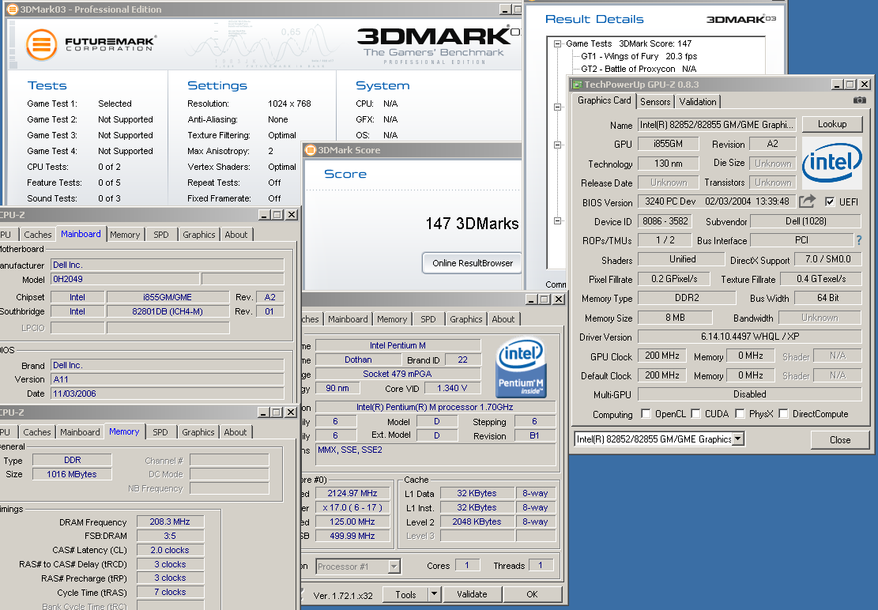This screenshot has width=878, height=610.
Task: Click the BIOS share/export arrow icon in GPU-Z
Action: (807, 201)
